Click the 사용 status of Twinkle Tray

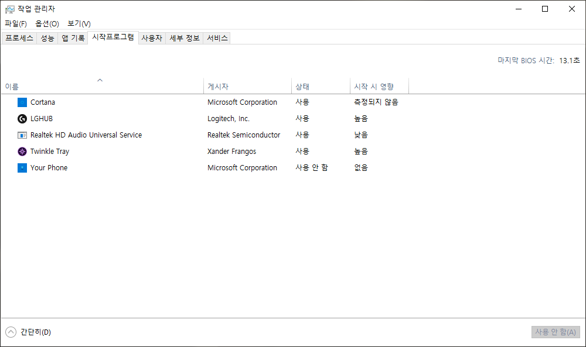302,152
